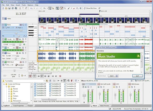Click the New project toolbar icon
Viewport: 153px width, 111px height.
[3, 8]
